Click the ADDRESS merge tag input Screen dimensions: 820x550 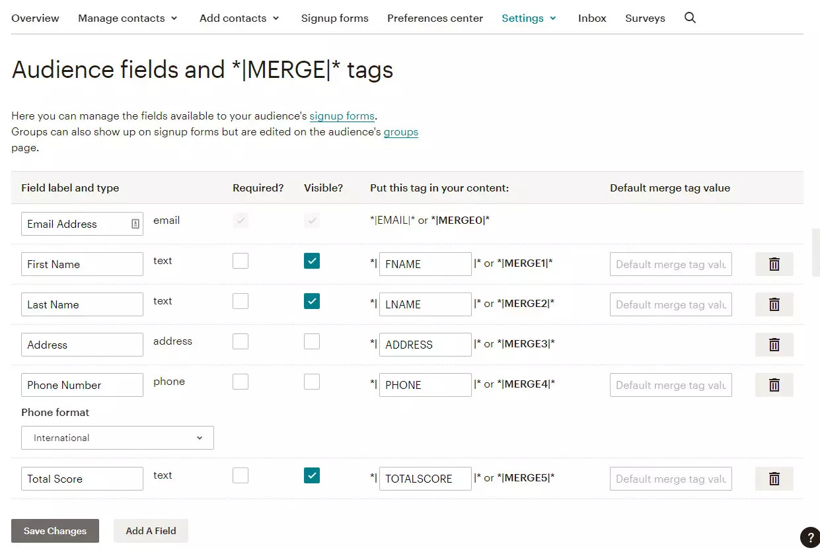click(x=426, y=345)
